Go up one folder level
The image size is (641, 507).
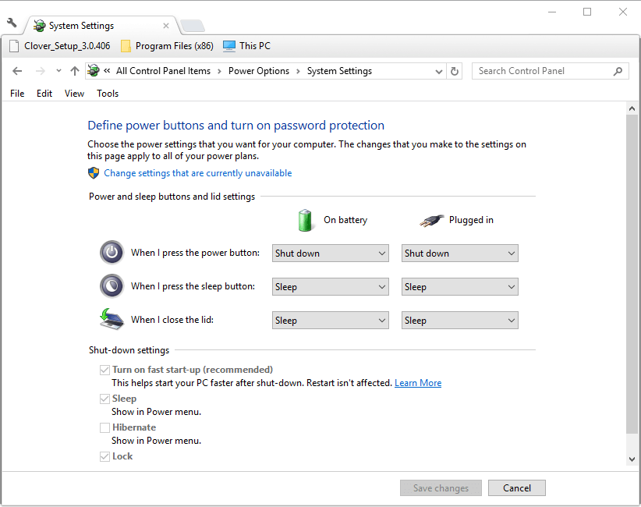[x=74, y=71]
